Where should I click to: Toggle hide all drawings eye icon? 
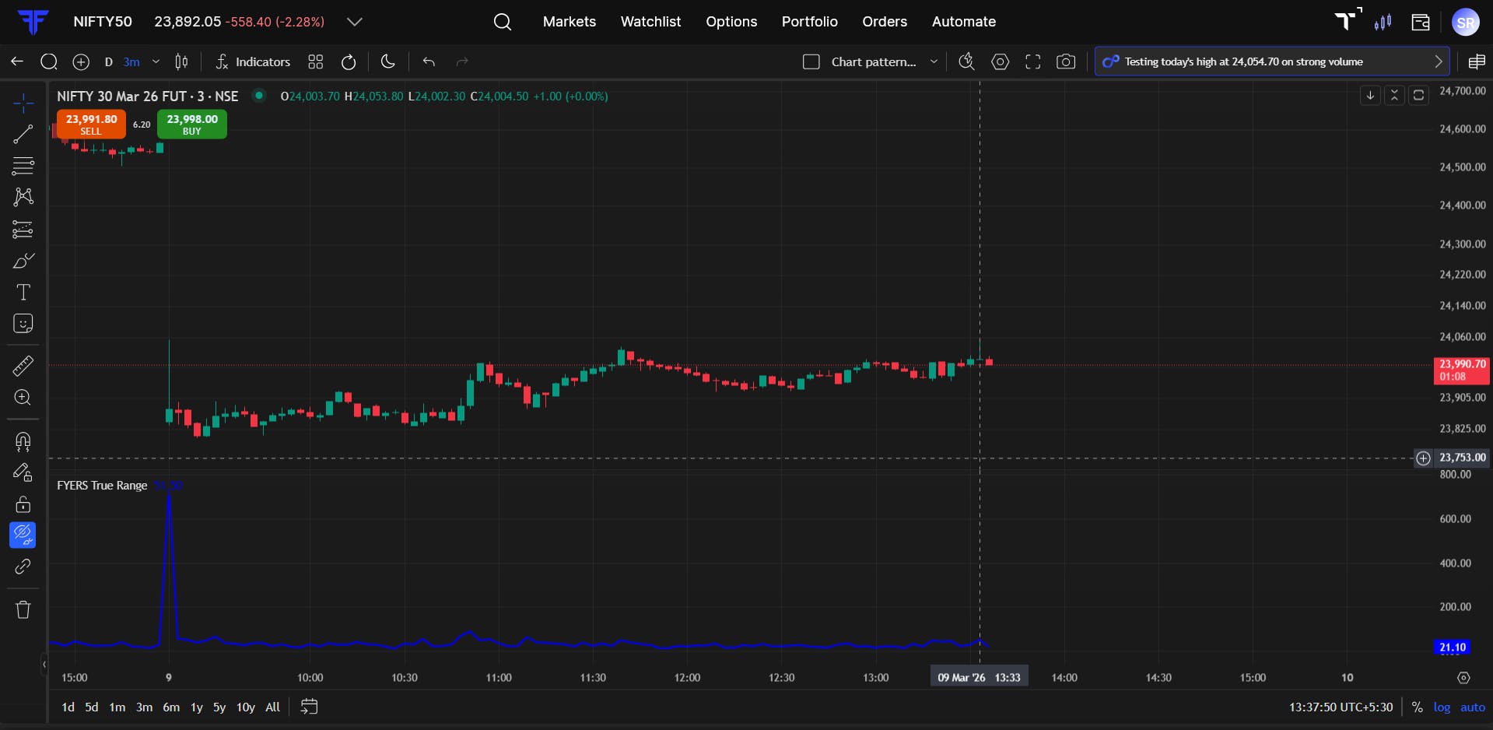pyautogui.click(x=23, y=535)
